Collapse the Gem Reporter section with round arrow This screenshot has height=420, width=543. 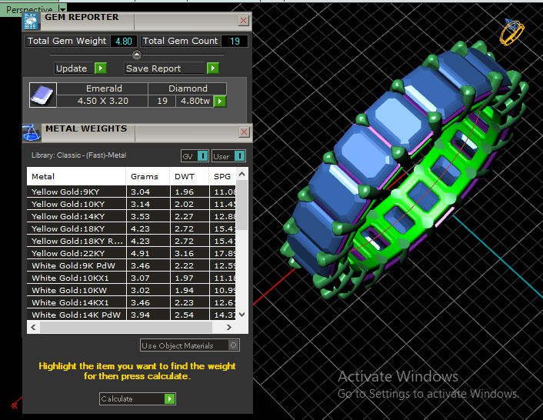point(136,55)
